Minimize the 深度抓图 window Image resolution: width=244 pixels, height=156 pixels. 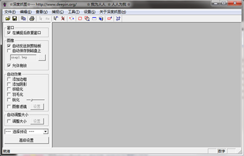[216, 3]
